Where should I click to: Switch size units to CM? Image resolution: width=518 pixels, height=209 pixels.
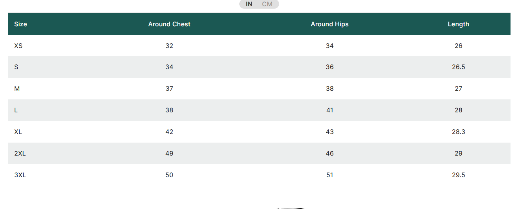pyautogui.click(x=267, y=4)
